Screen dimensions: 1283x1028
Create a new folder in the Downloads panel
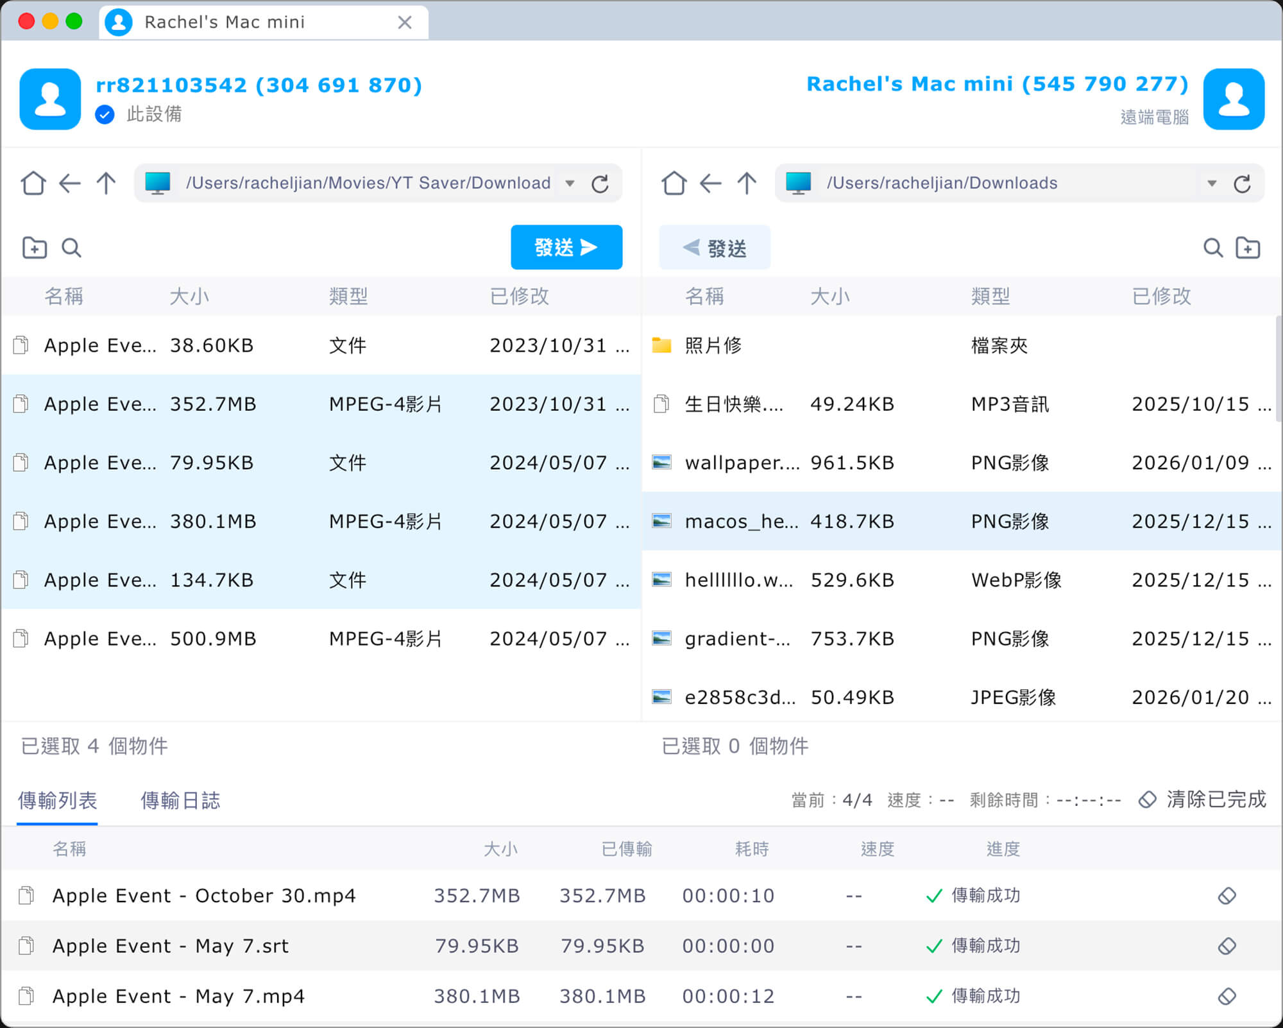tap(1248, 247)
